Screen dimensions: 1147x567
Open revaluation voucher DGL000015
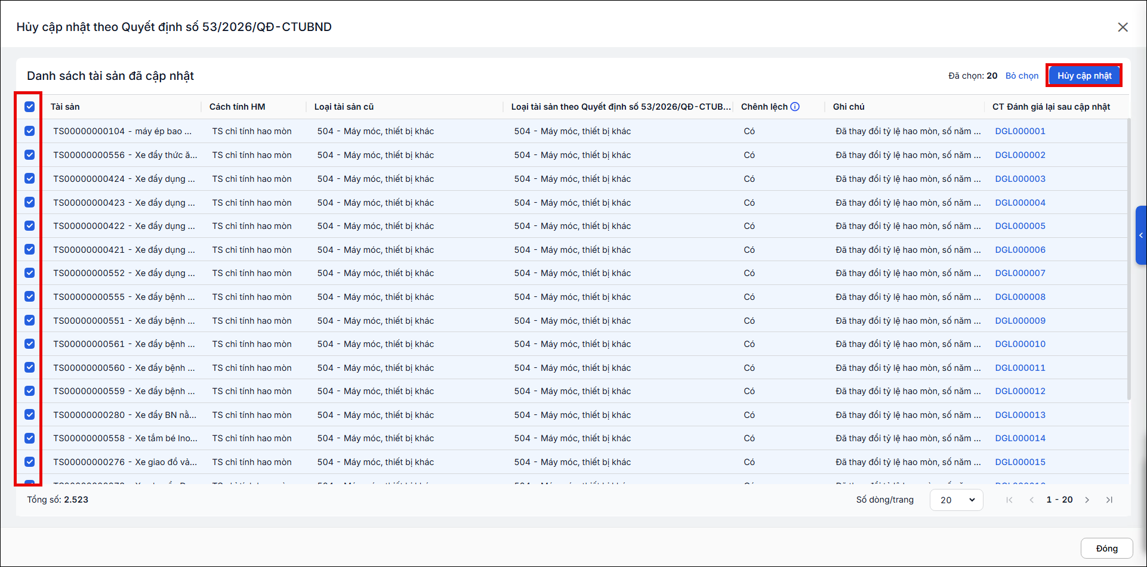click(x=1020, y=462)
